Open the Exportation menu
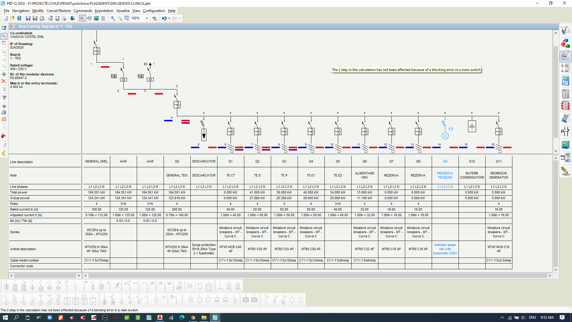 coord(104,11)
